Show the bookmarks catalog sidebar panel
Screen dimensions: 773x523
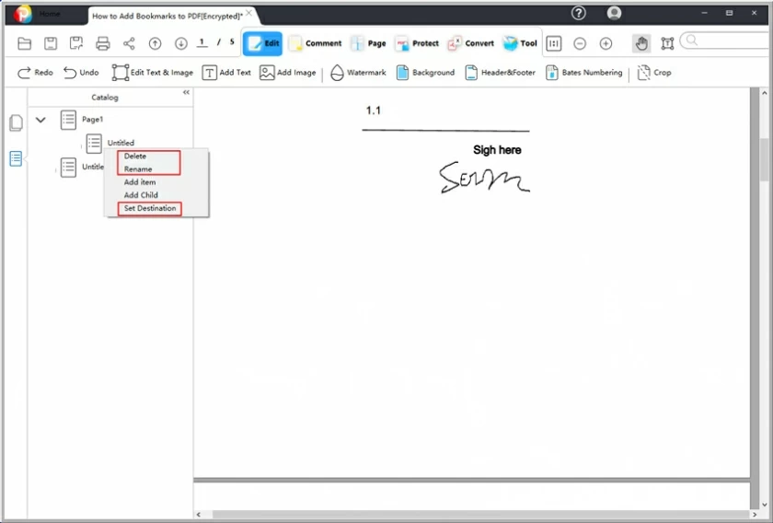[x=16, y=159]
